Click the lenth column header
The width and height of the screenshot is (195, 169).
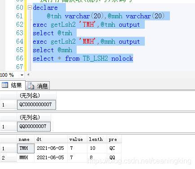(97, 139)
